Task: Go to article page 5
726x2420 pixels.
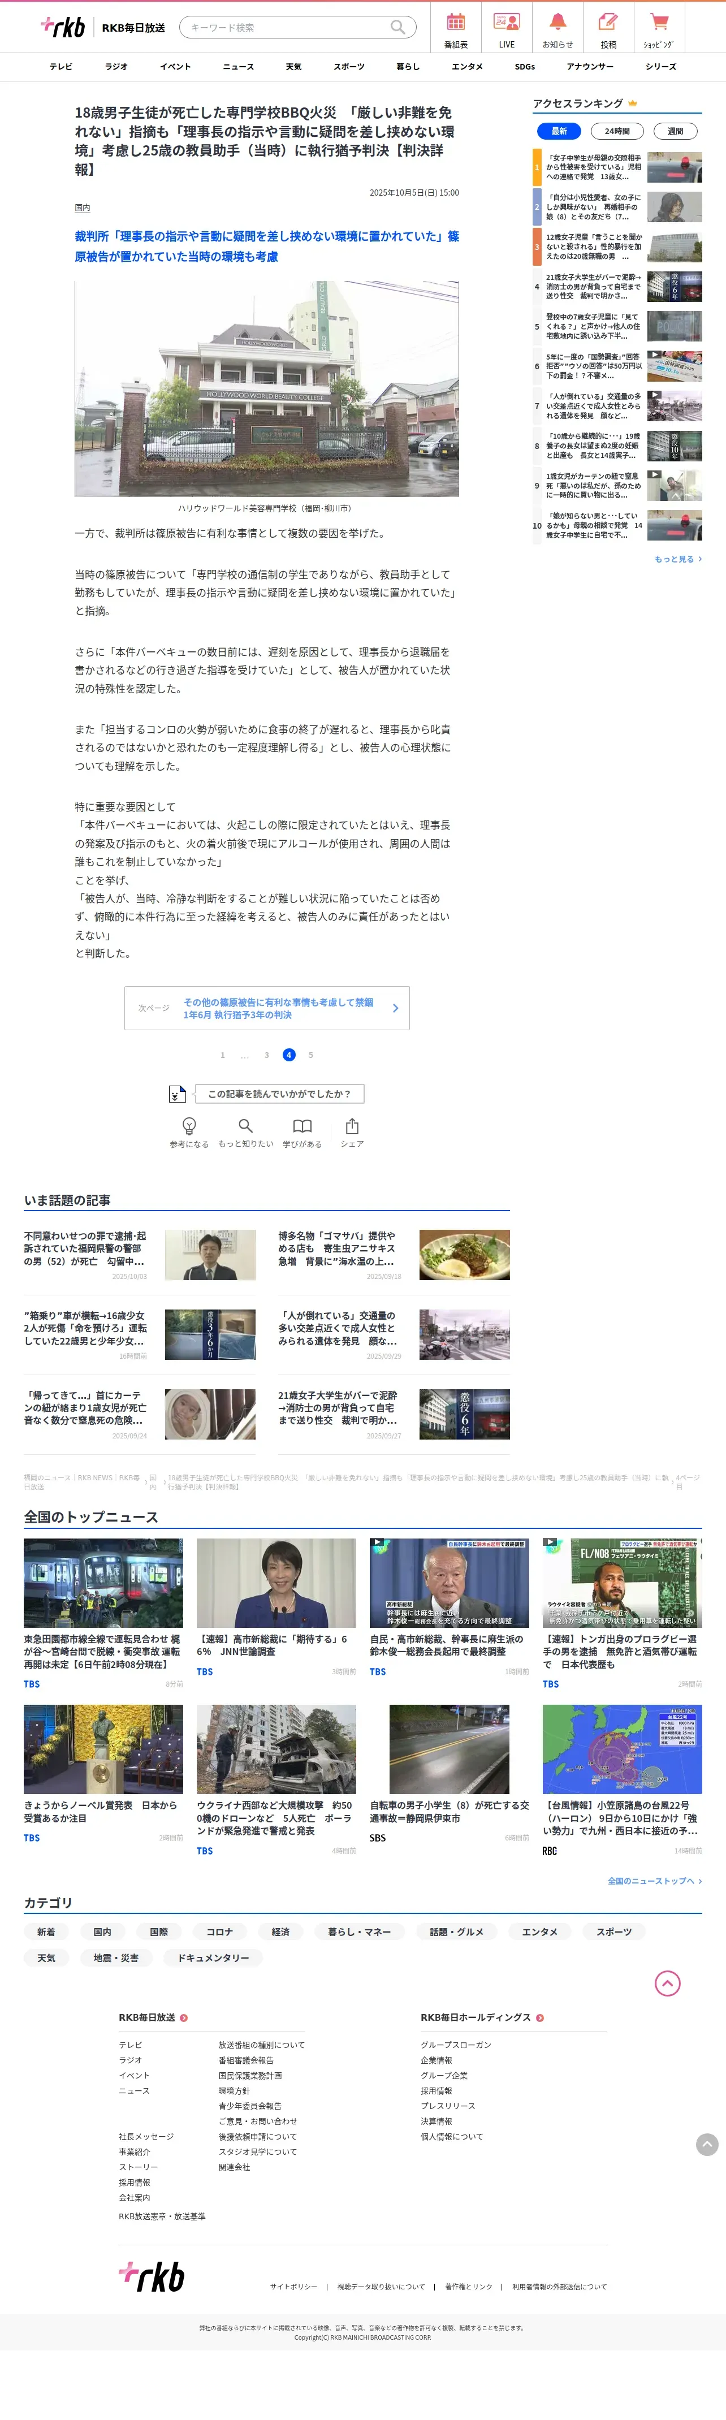Action: click(x=311, y=1055)
